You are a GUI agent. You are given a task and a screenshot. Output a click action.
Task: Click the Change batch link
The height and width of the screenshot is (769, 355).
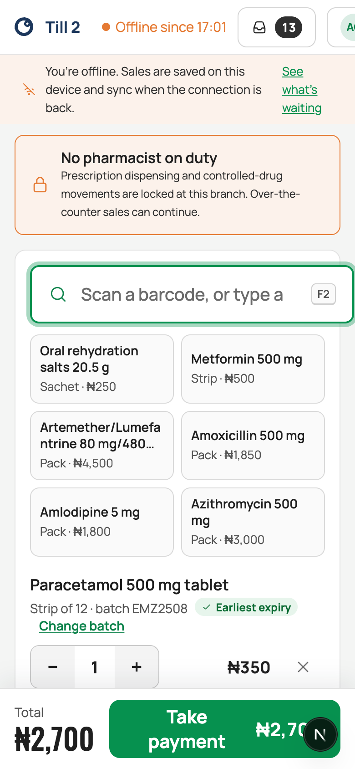pyautogui.click(x=81, y=626)
